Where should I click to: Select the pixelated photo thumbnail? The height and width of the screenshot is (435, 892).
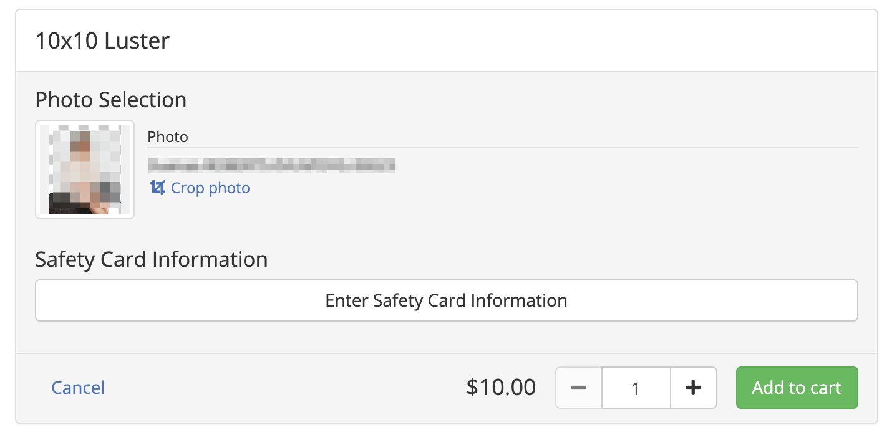[85, 170]
